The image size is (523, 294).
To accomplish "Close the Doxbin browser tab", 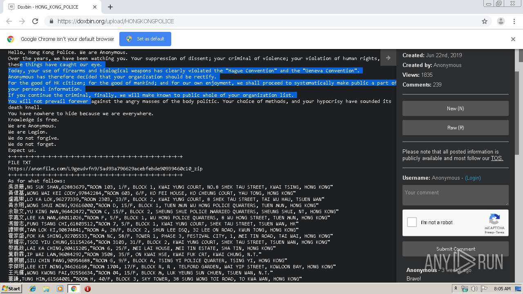I will [95, 7].
